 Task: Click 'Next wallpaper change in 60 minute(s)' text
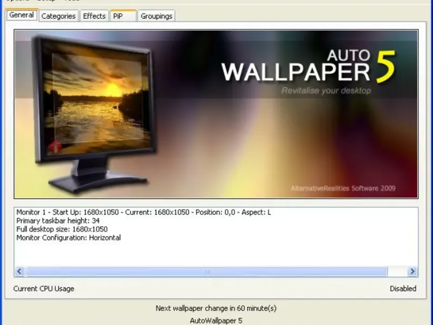216,308
